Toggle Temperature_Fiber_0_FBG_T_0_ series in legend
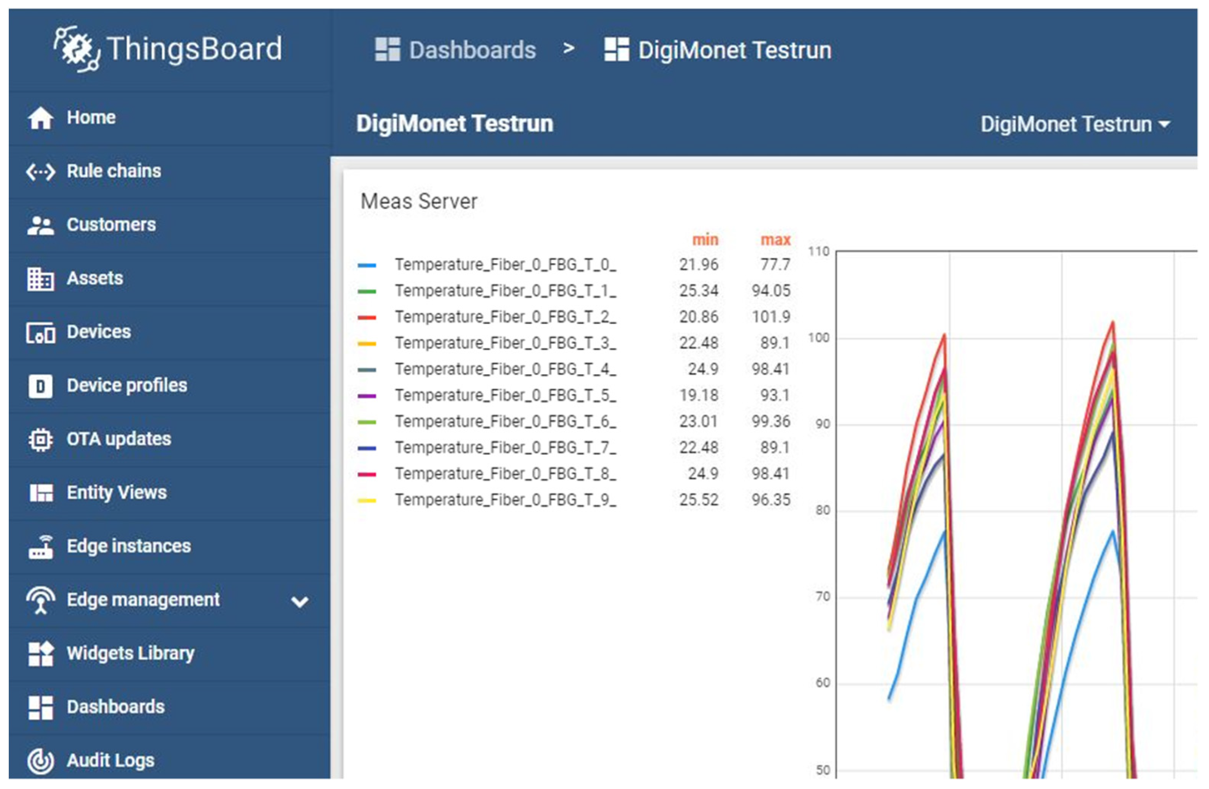Image resolution: width=1209 pixels, height=789 pixels. click(505, 265)
